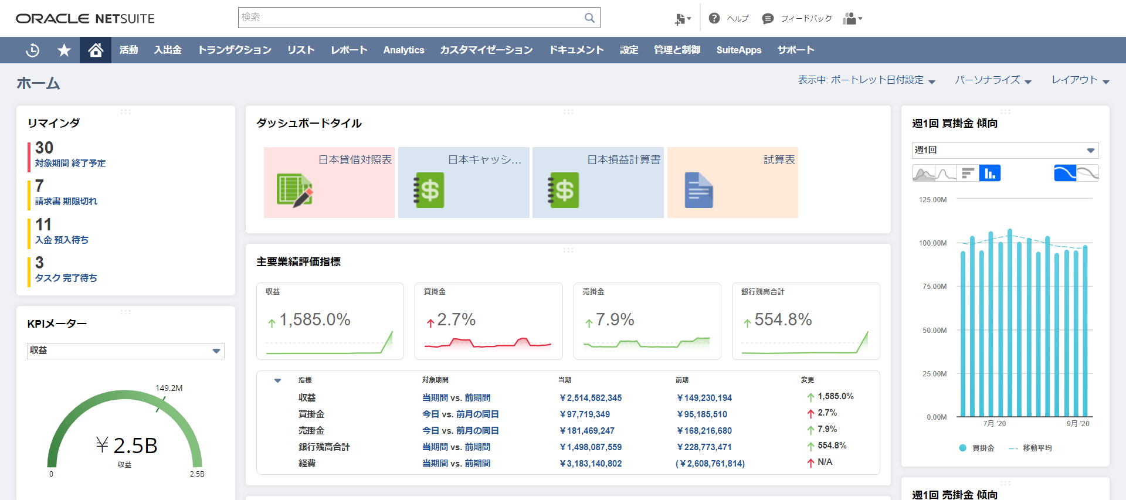Open the 日本貸借対照表 dashboard tile
Image resolution: width=1126 pixels, height=500 pixels.
point(329,182)
